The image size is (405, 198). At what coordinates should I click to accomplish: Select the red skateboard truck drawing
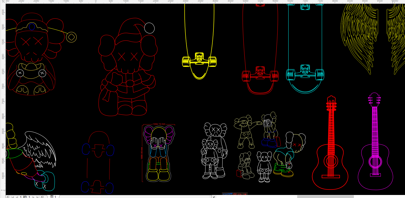[x=260, y=74]
